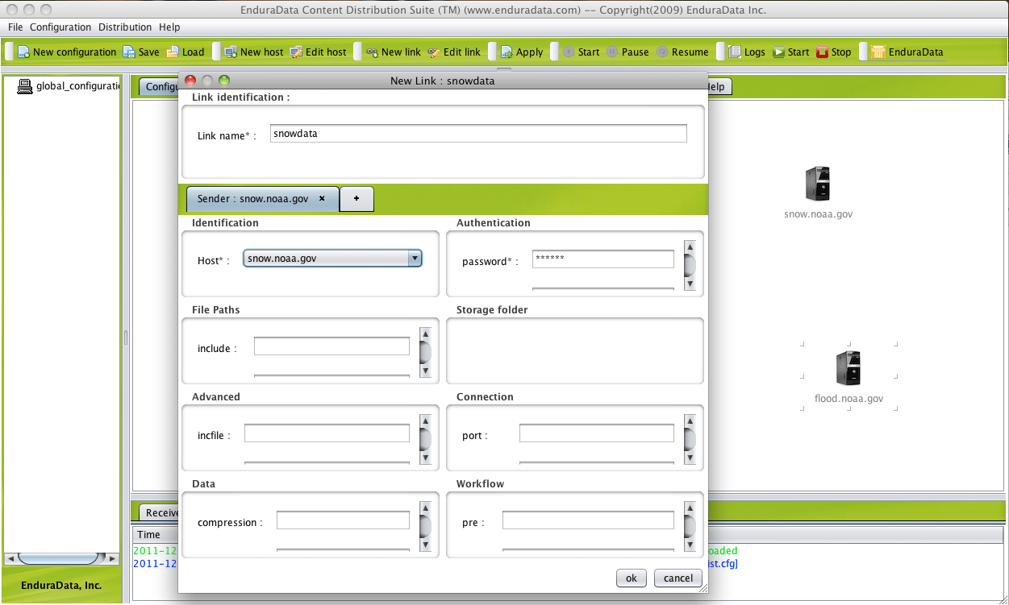Click distribution Start button next to Apply
Image resolution: width=1009 pixels, height=605 pixels.
coord(582,52)
